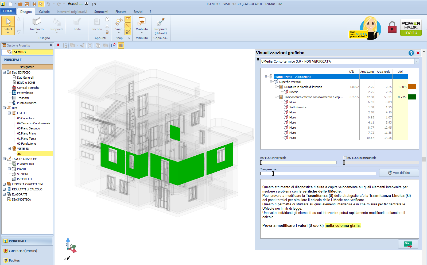Open the COMPUTO (PriMus) section
The width and height of the screenshot is (427, 265).
23,251
